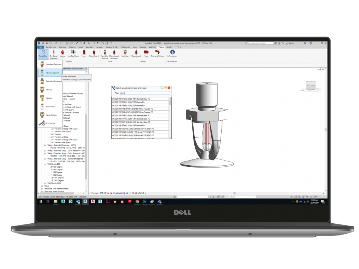The height and width of the screenshot is (269, 359).
Task: Choose Special sprinklers
Action: coord(50,98)
